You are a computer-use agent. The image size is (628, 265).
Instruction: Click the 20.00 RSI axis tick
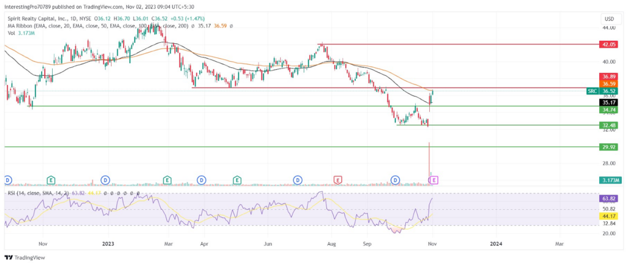[608, 233]
